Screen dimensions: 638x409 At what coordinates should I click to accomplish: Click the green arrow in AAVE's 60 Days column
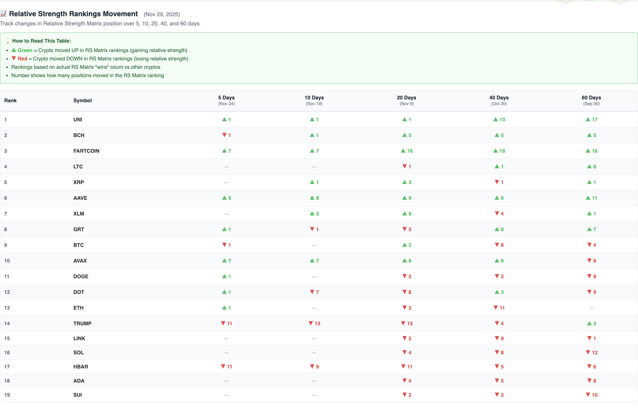[588, 198]
